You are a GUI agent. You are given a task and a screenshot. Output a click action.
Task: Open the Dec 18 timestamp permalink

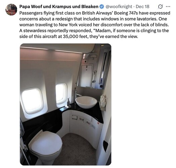[142, 7]
